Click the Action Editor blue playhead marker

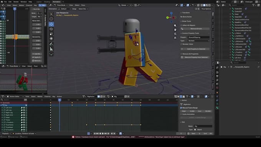(59, 100)
